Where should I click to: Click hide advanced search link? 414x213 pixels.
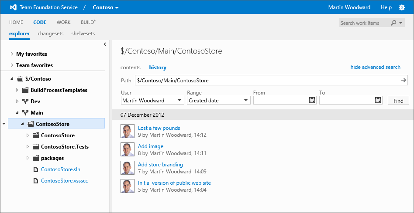(x=375, y=67)
